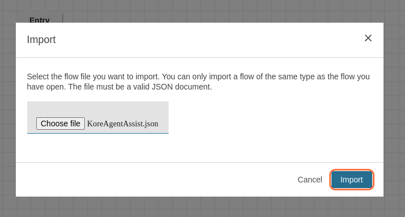
Task: Click the dimmed canvas grid below the dialog
Action: (x=201, y=206)
